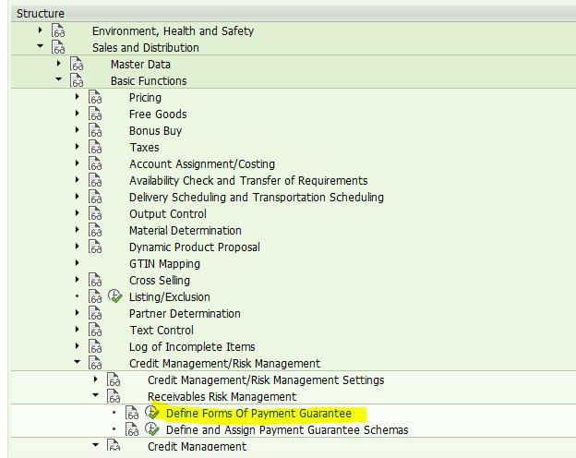Collapse the bottom Credit Management node

tap(95, 445)
